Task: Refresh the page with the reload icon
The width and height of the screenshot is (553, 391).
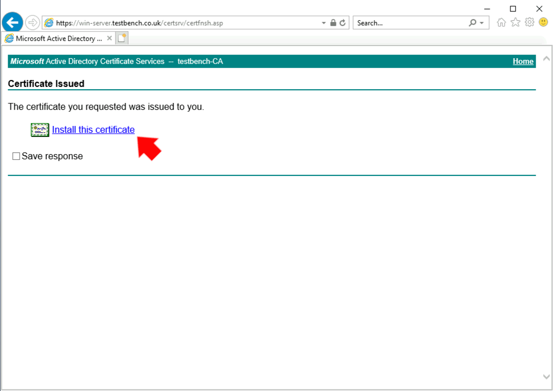Action: (342, 23)
